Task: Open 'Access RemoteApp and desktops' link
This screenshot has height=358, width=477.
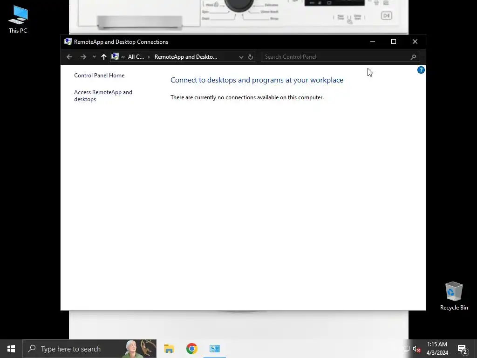Action: (x=103, y=96)
